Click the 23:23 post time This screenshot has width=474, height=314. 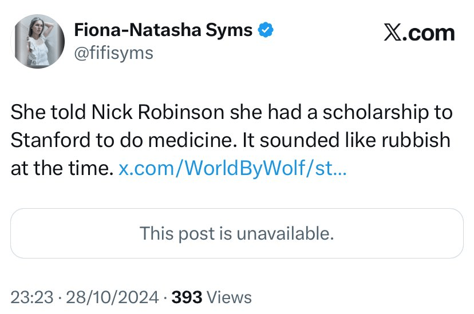pos(31,297)
